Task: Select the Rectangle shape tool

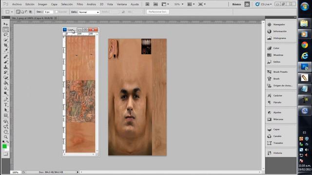Action: coord(5,115)
